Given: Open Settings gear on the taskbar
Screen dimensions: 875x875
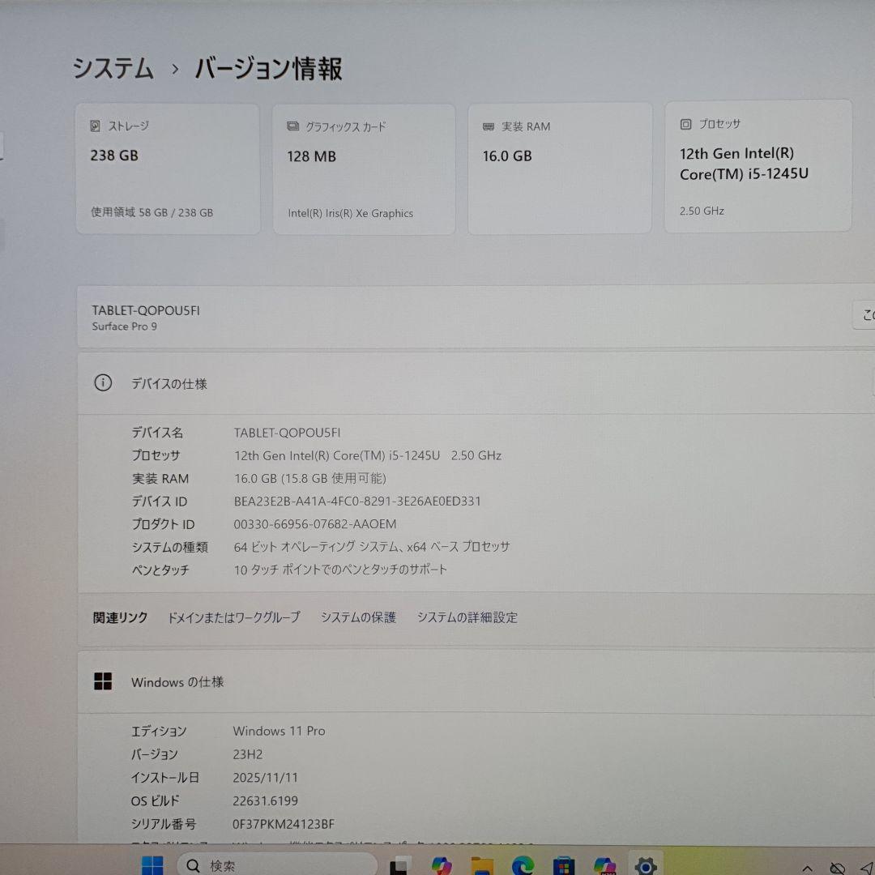Looking at the screenshot, I should click(644, 864).
